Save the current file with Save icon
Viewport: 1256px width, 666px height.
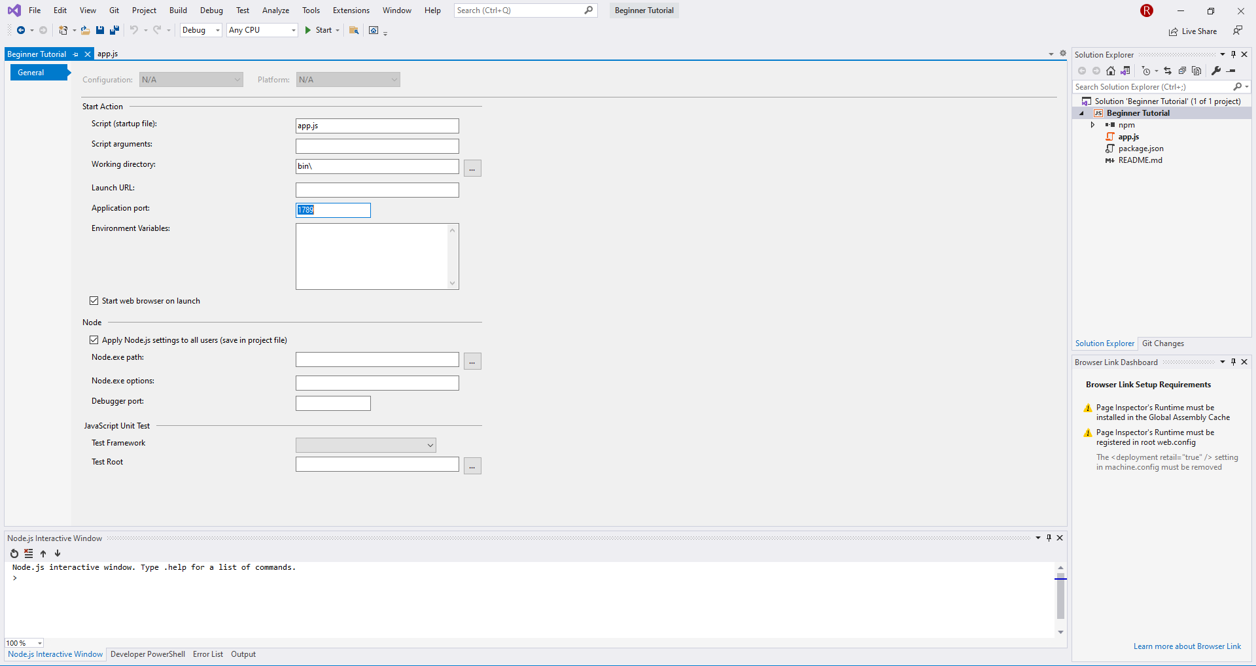pos(100,30)
